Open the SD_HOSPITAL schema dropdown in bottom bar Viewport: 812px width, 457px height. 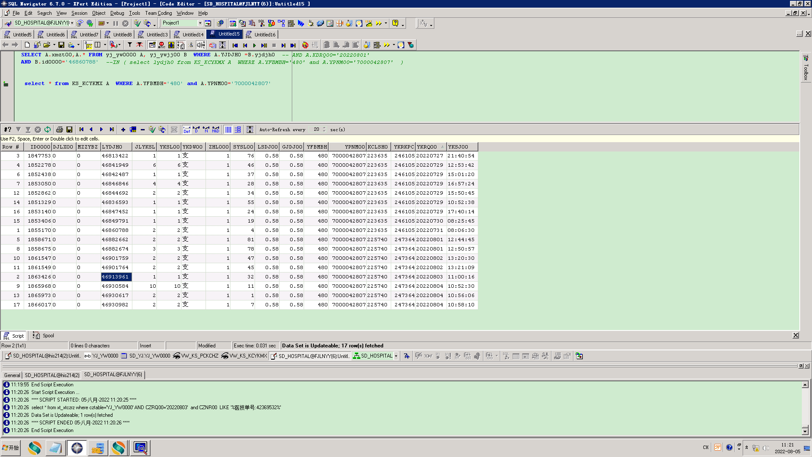click(x=396, y=356)
